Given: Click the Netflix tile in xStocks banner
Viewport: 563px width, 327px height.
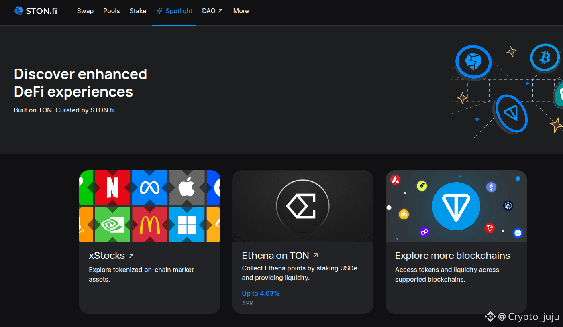Looking at the screenshot, I should click(112, 188).
